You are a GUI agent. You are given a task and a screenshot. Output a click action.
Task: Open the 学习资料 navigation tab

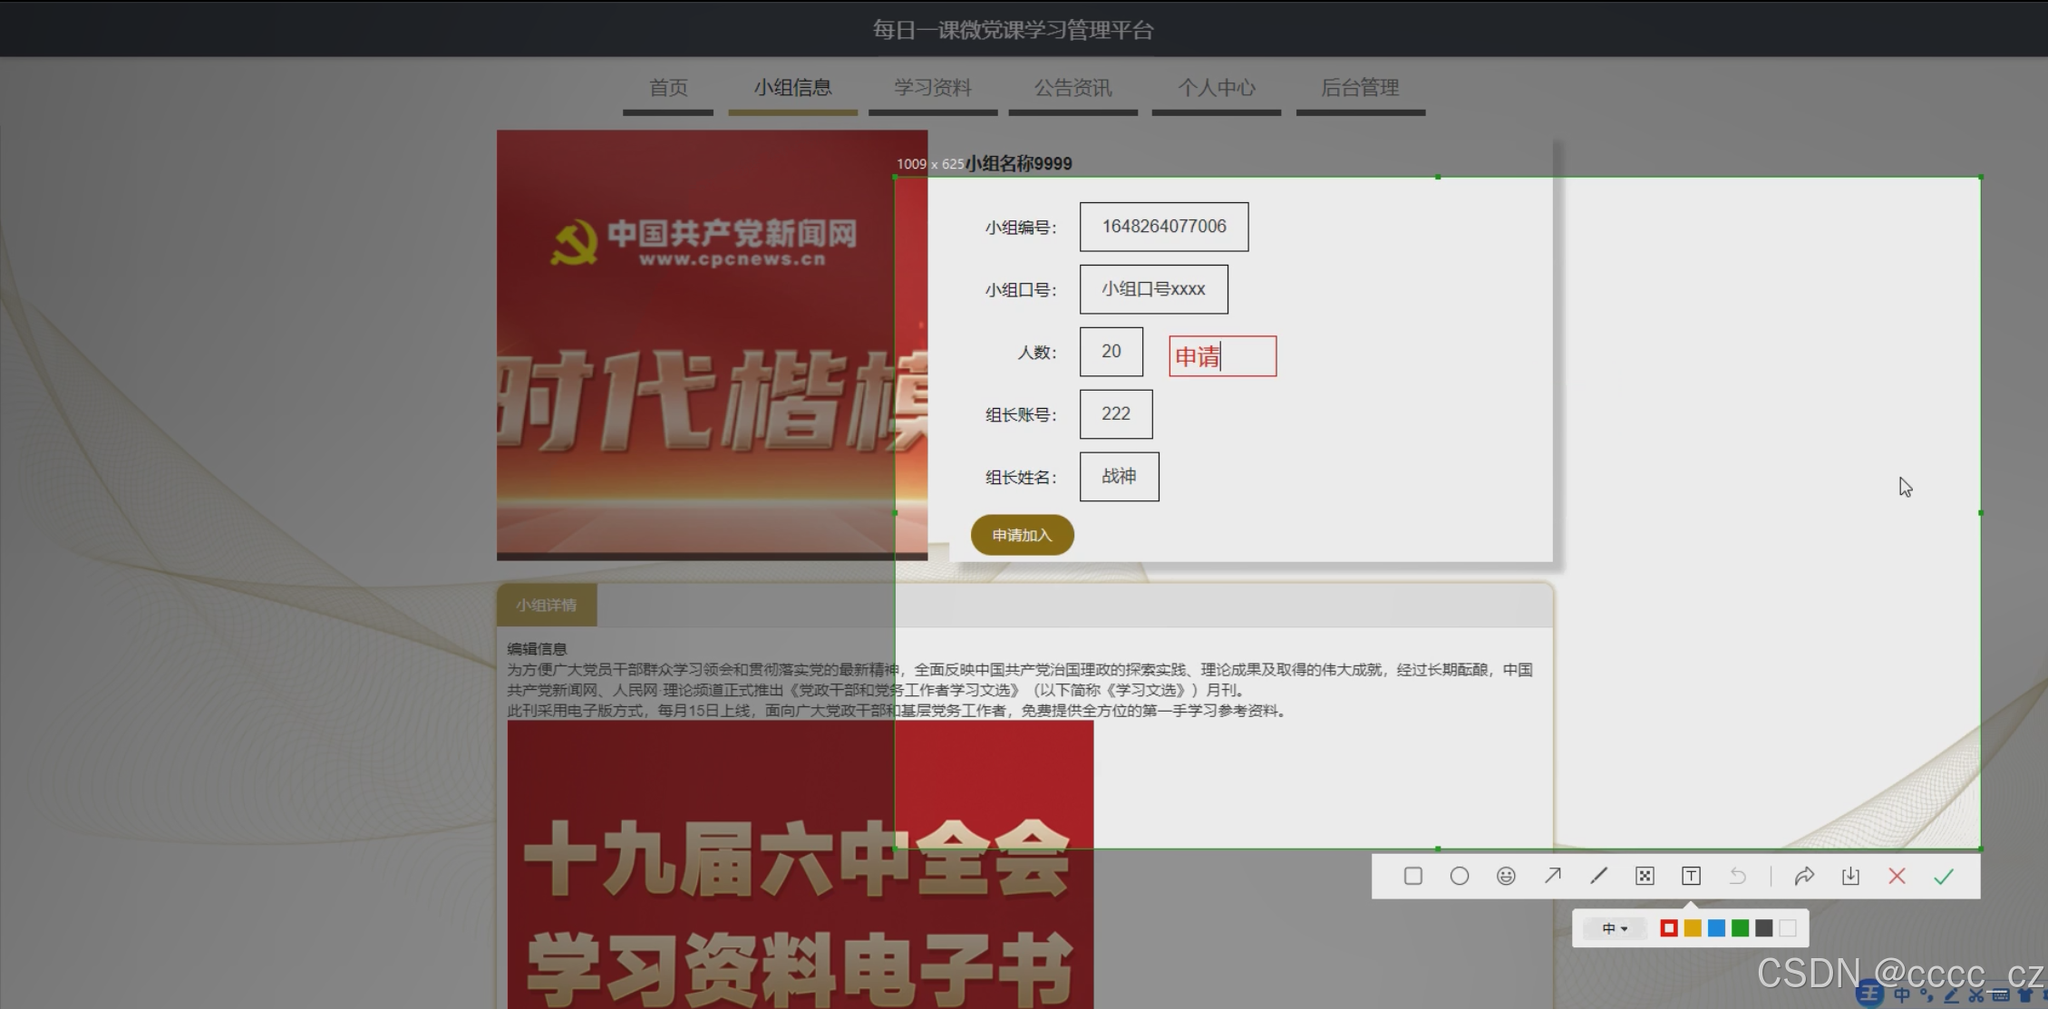[932, 88]
